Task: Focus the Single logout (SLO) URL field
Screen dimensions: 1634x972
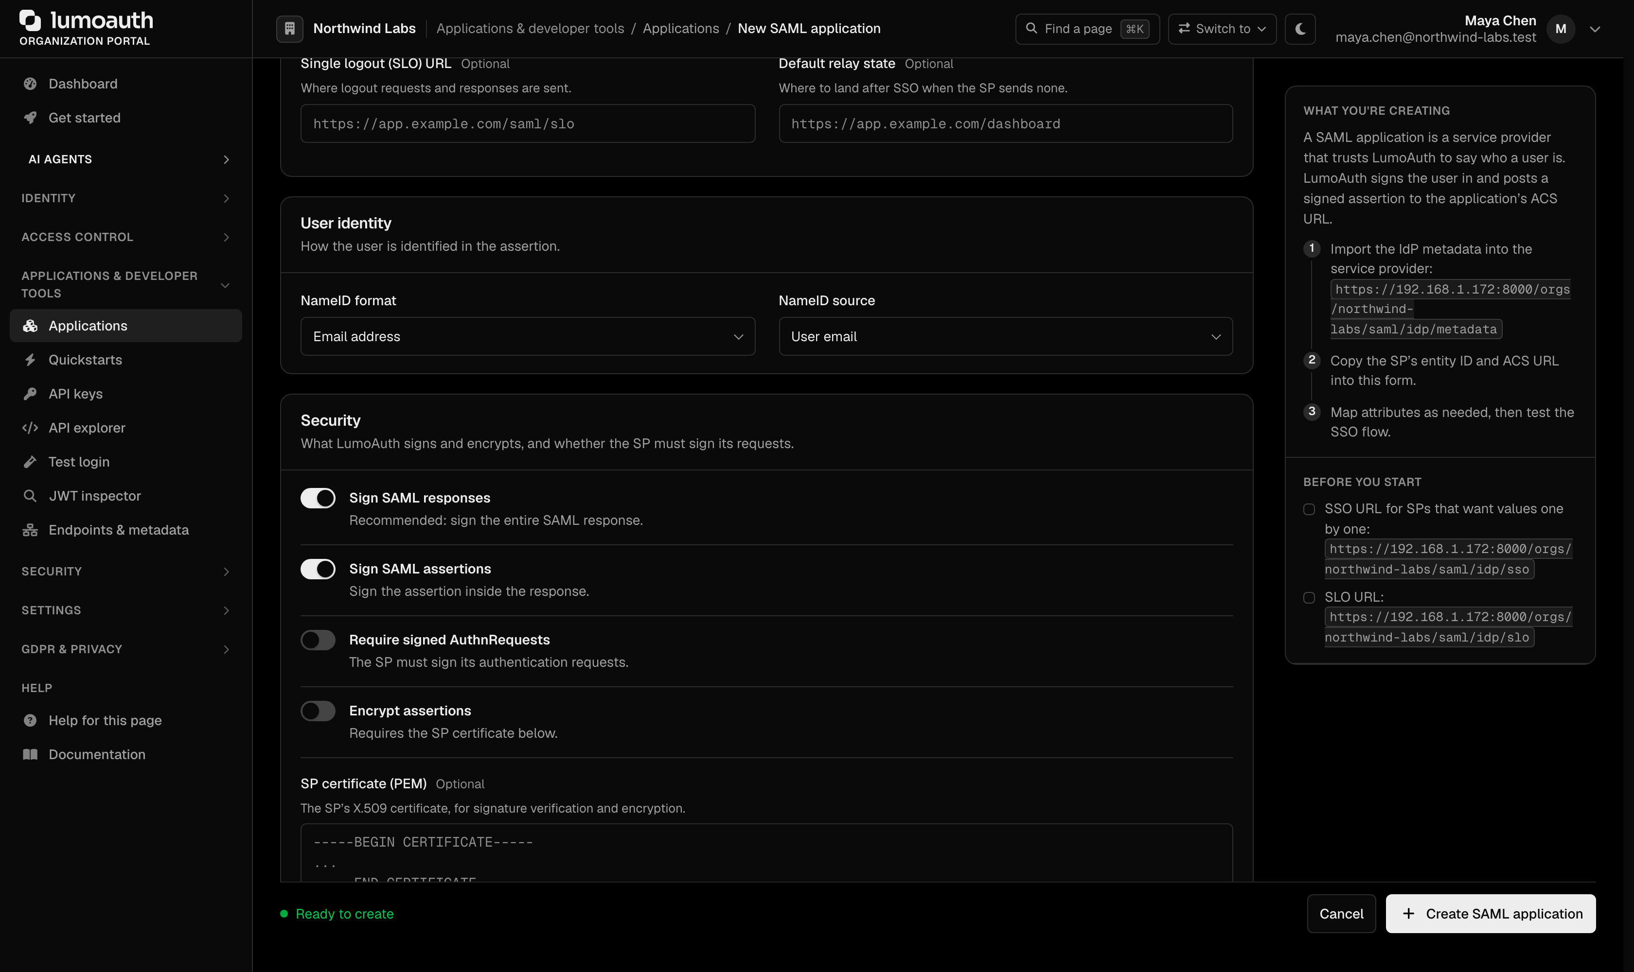Action: click(x=528, y=124)
